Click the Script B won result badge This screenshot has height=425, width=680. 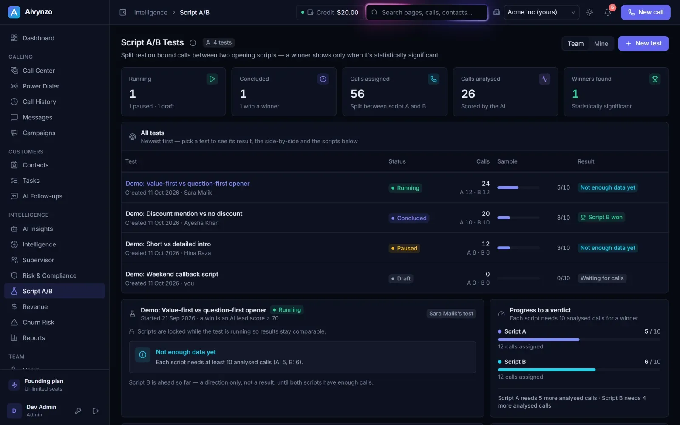point(601,217)
